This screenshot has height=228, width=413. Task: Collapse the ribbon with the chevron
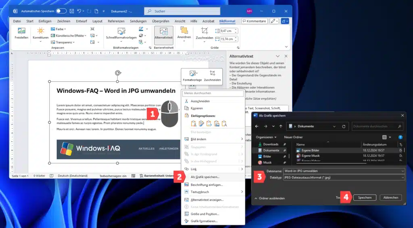tap(286, 47)
